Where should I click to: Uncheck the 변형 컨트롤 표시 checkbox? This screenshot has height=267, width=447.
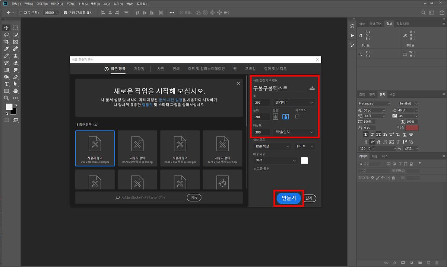click(66, 13)
